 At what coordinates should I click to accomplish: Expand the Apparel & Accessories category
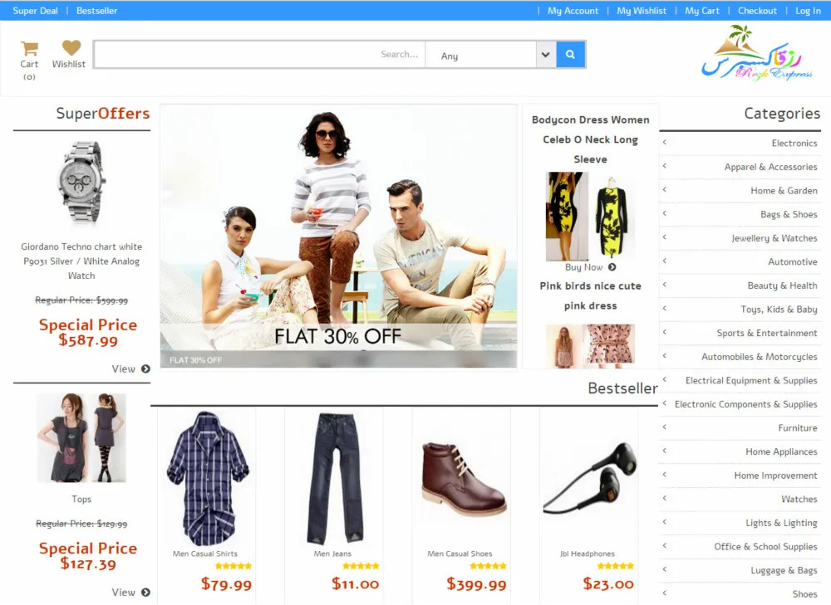[664, 166]
